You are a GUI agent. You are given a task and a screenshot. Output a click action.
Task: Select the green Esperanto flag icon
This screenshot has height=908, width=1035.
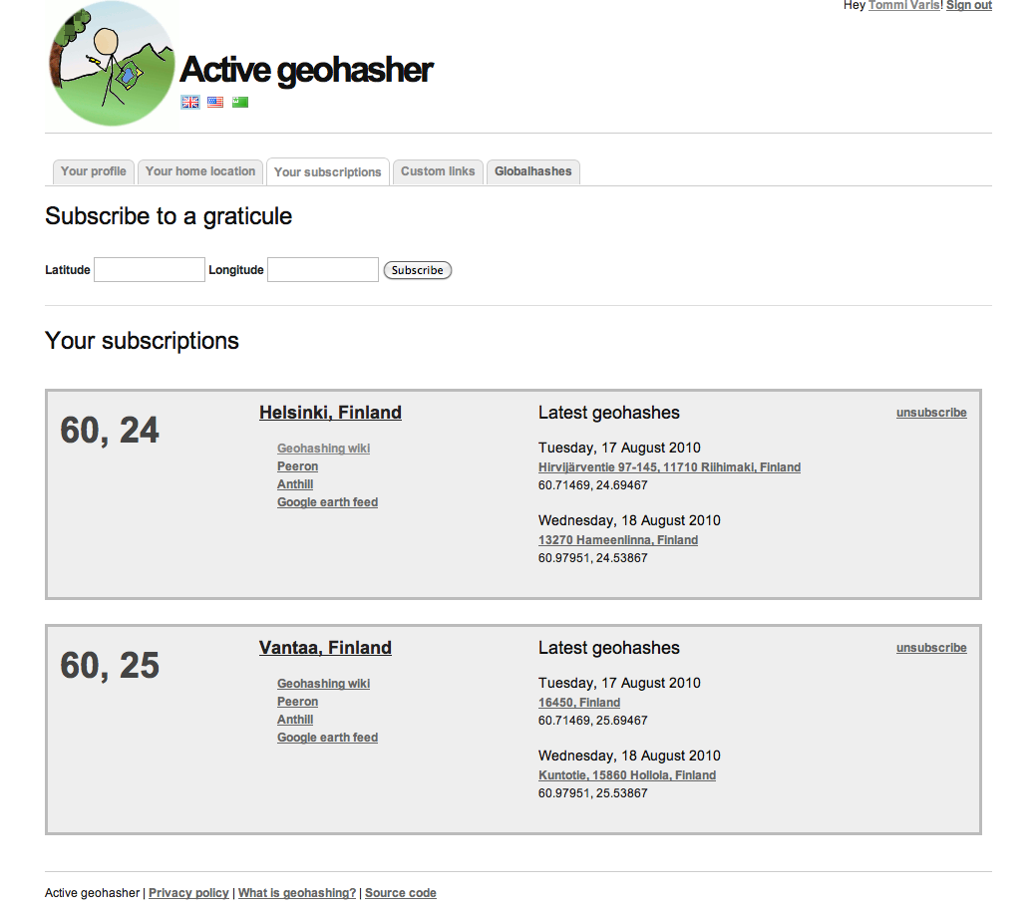pyautogui.click(x=240, y=102)
